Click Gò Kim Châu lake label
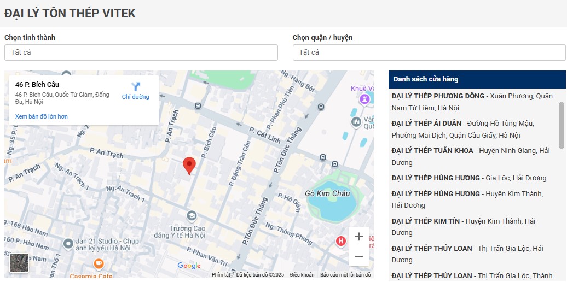Image resolution: width=567 pixels, height=282 pixels. [x=328, y=193]
